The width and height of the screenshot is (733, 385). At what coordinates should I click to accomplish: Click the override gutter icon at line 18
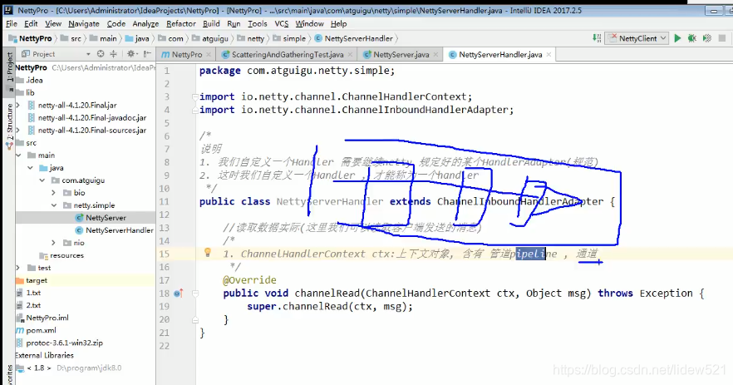[x=179, y=294]
